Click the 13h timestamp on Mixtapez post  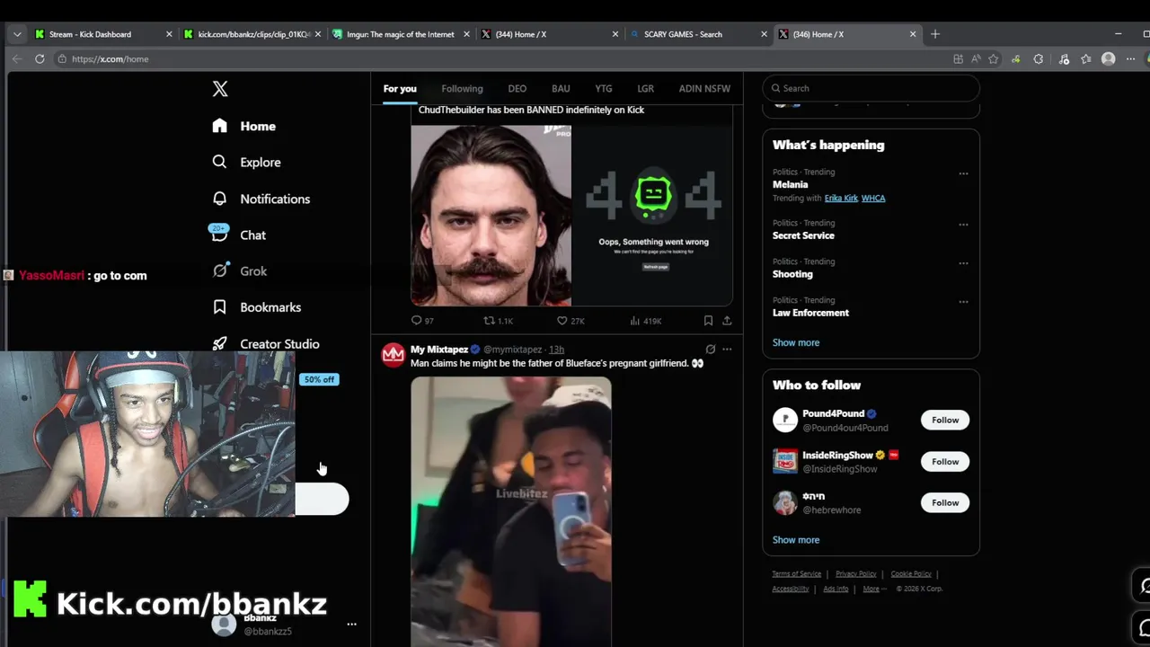point(557,350)
